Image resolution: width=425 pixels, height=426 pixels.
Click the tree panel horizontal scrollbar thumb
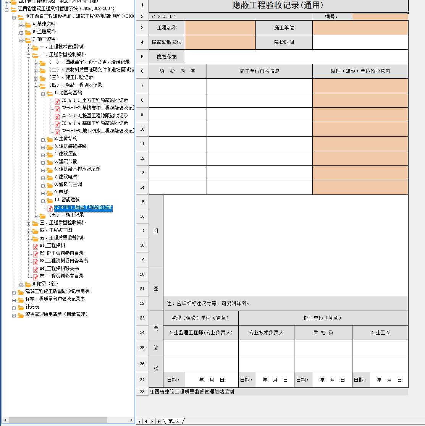(x=58, y=420)
